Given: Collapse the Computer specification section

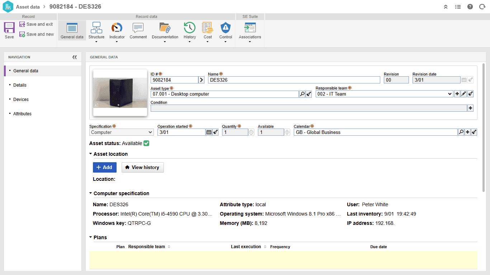Looking at the screenshot, I should [91, 193].
